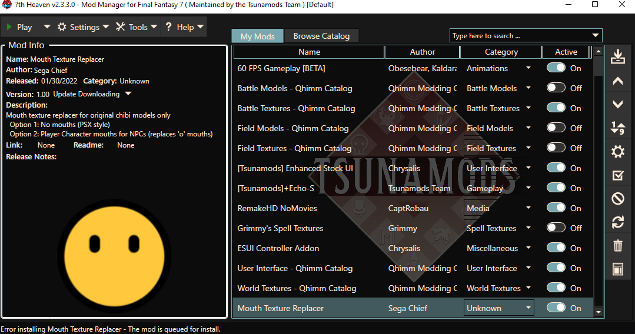
Task: Expand Update Downloading dropdown arrow
Action: click(128, 94)
